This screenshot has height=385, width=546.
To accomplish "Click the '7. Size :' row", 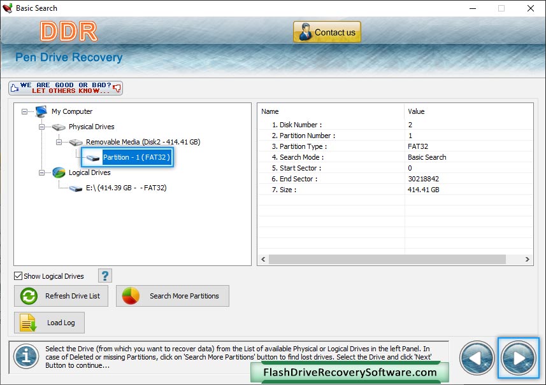I will click(x=396, y=189).
